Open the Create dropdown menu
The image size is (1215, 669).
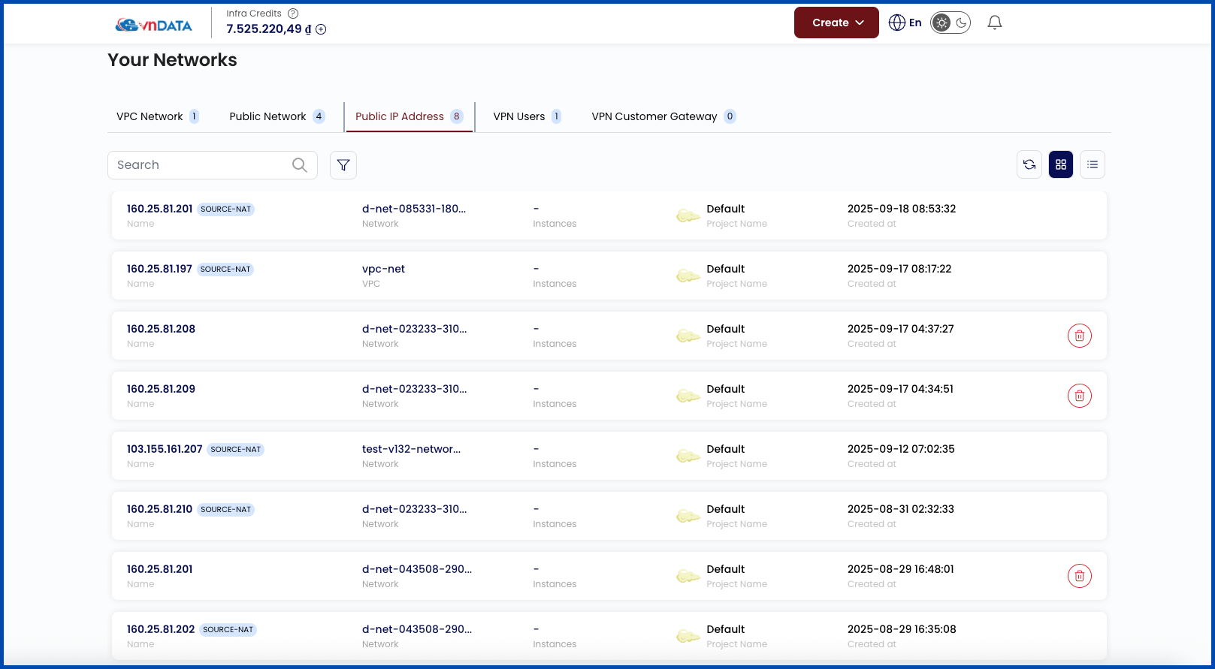click(x=836, y=23)
